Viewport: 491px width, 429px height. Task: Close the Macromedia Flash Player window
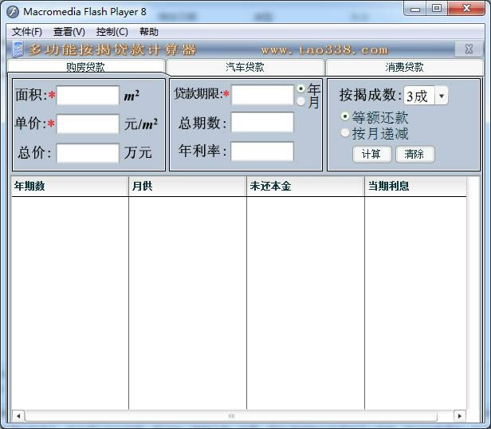tap(466, 9)
